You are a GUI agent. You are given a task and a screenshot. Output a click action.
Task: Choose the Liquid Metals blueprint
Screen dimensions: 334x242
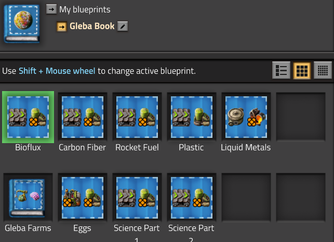coord(246,117)
